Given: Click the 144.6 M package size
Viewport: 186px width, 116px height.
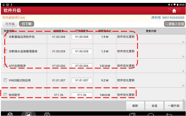Looking at the screenshot, I should (x=105, y=95).
